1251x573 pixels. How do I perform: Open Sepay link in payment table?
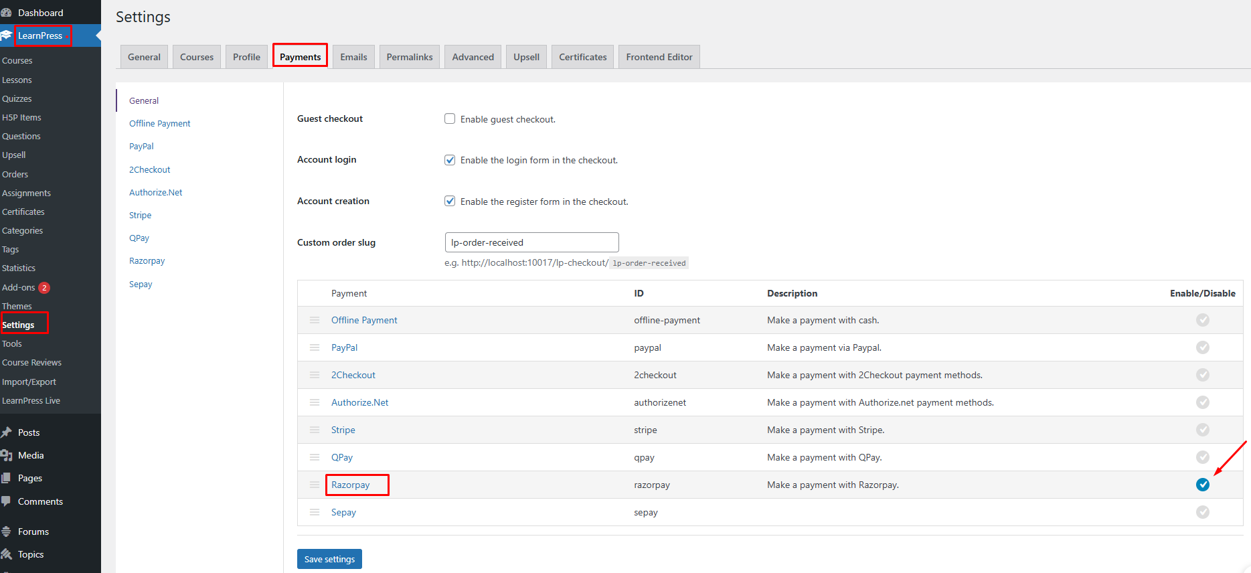[x=343, y=512]
